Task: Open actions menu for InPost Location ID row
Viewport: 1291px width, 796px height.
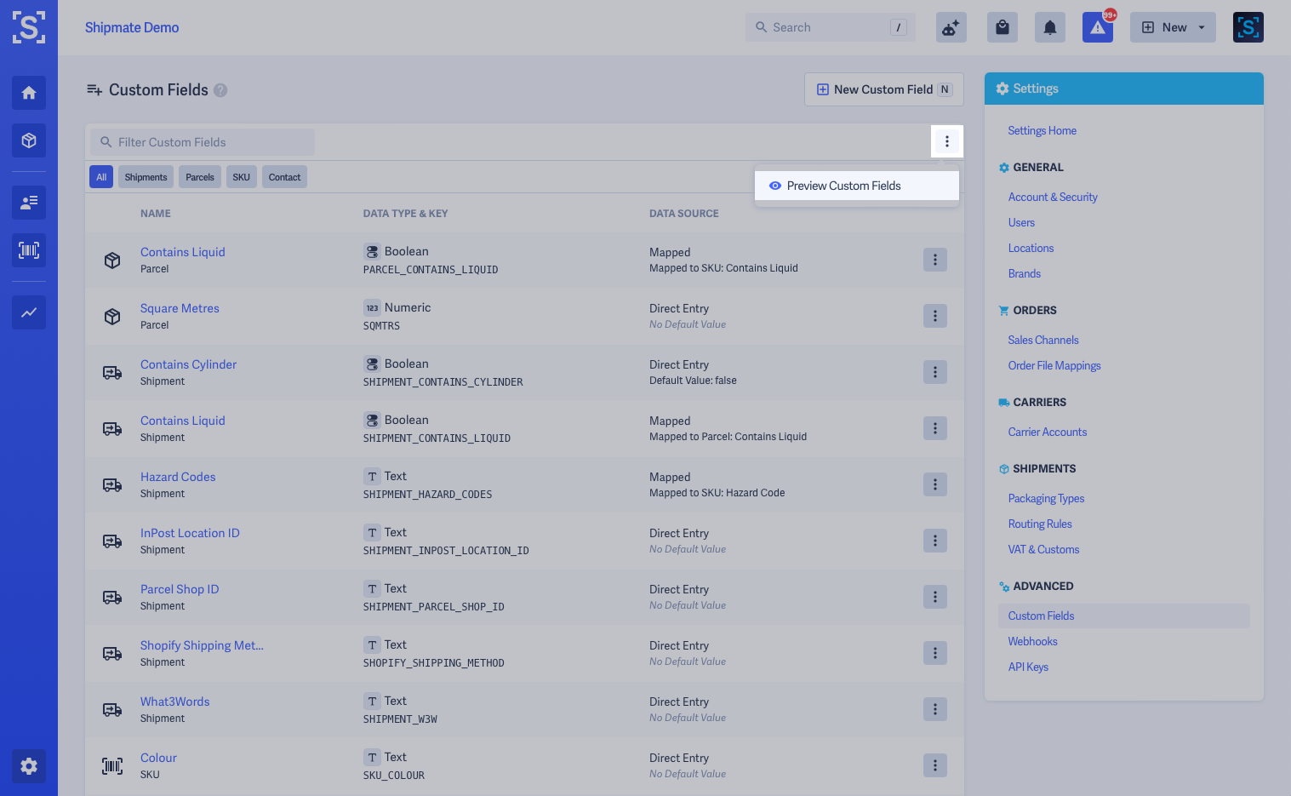Action: [935, 541]
